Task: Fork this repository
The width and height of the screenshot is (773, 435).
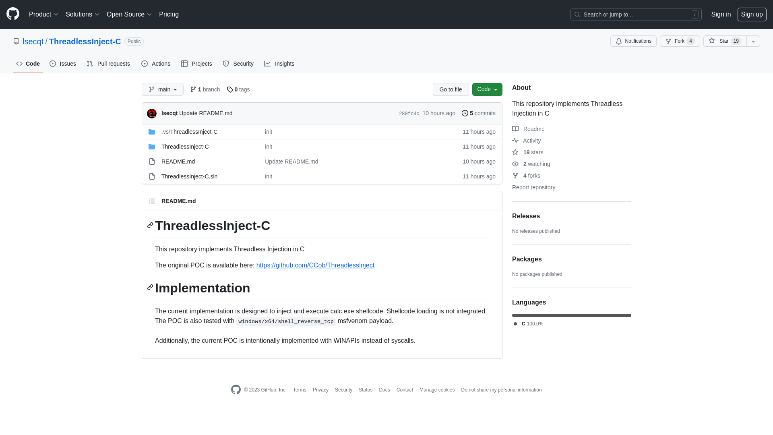Action: pos(680,41)
